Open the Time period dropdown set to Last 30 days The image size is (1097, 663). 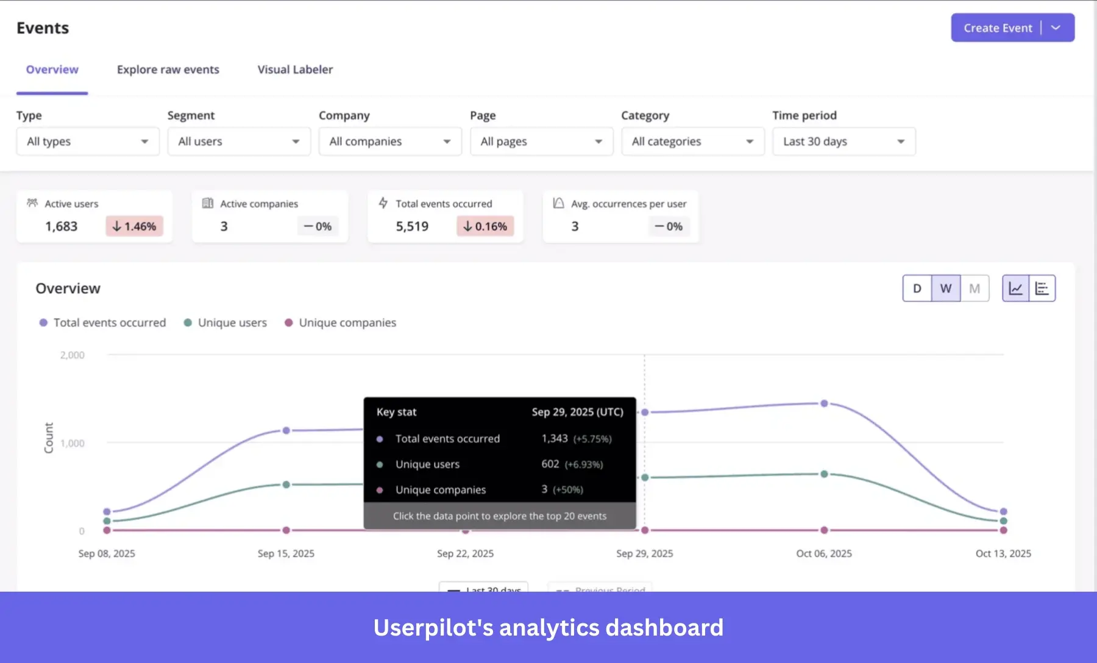point(843,141)
